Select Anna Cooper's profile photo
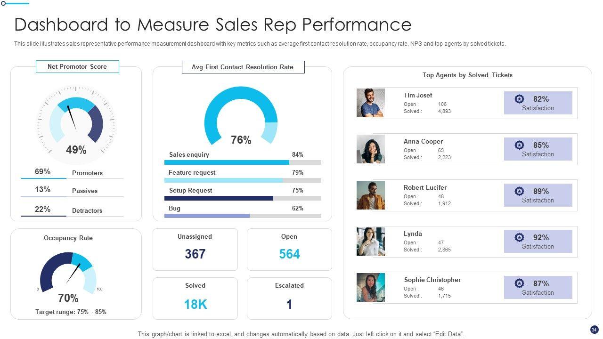 pos(371,149)
